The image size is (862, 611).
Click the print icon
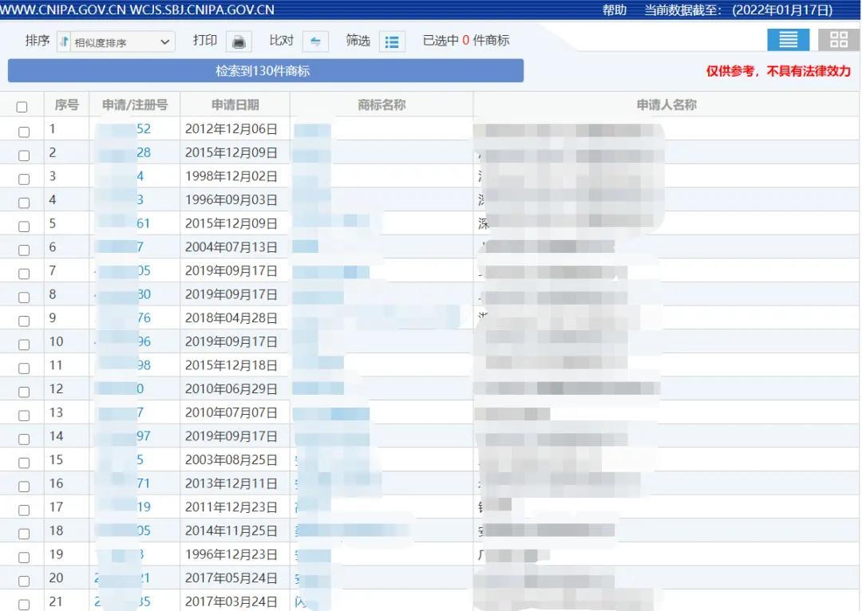pos(239,41)
